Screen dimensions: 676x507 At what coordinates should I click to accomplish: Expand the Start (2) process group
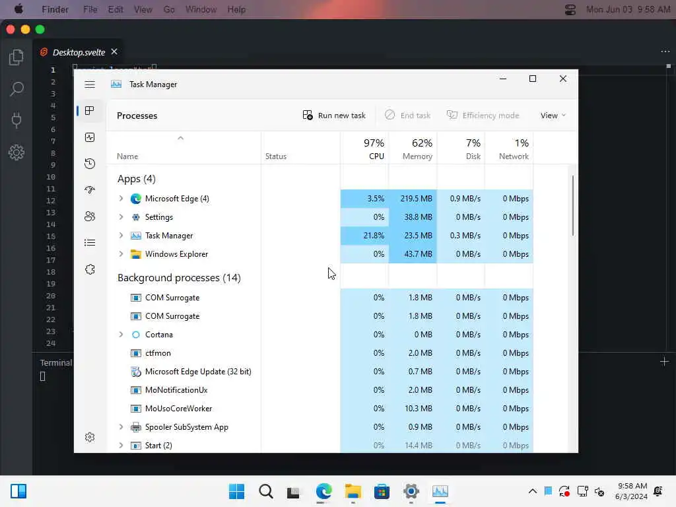[x=121, y=446]
